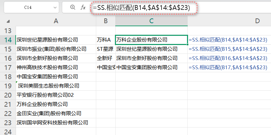The image size is (271, 135).
Task: Click cell C15 深圳世纪星源股份有限公司
Action: tap(151, 49)
